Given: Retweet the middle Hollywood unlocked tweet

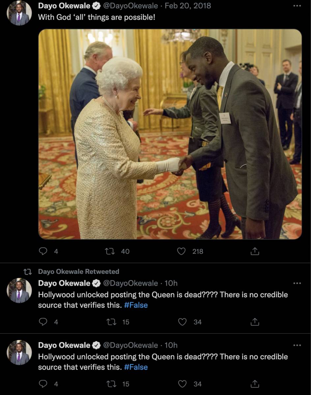Looking at the screenshot, I should [x=111, y=322].
